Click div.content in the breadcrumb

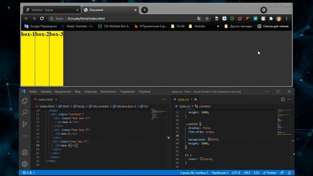point(99,107)
